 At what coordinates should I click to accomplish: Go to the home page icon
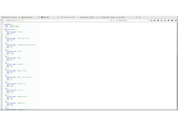[165, 20]
